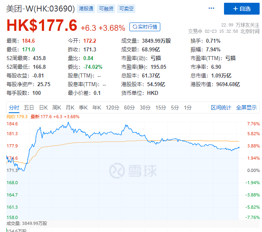262x232 pixels.
Task: Refresh quote with 实时行情 button
Action: click(145, 27)
